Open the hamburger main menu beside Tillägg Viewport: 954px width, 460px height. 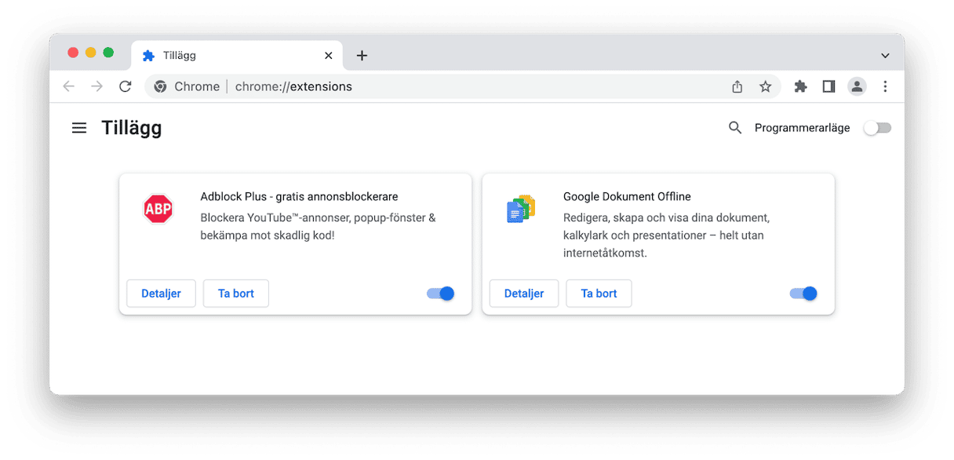79,128
